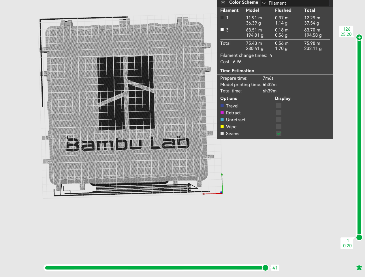Image resolution: width=365 pixels, height=277 pixels.
Task: Click the overall total 232.11 g value
Action: coord(313,48)
